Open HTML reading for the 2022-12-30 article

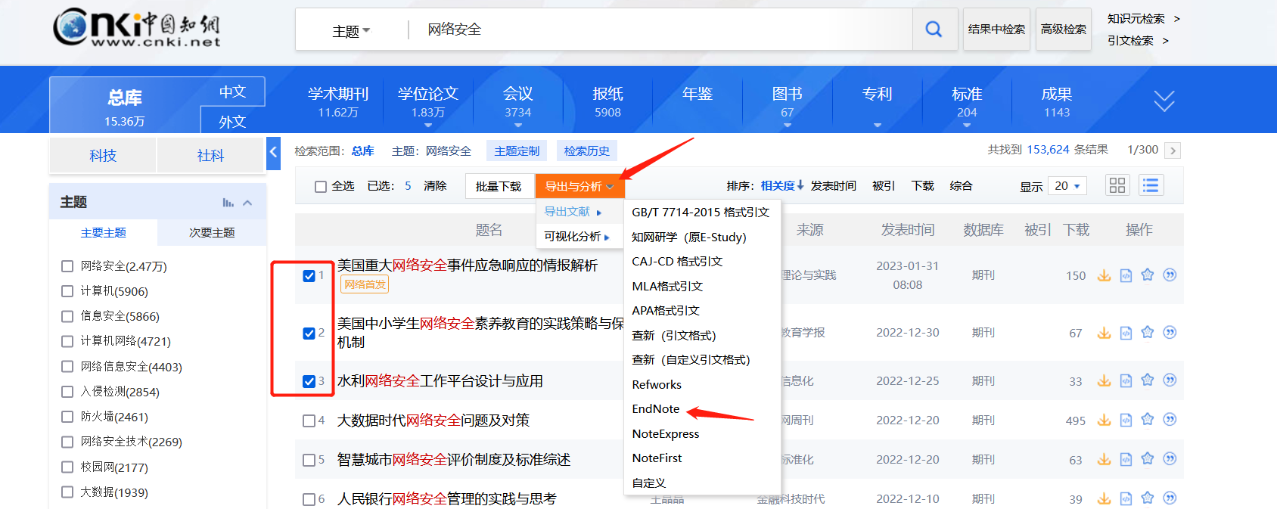pyautogui.click(x=1126, y=333)
